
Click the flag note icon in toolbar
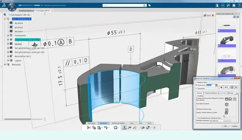135,127
